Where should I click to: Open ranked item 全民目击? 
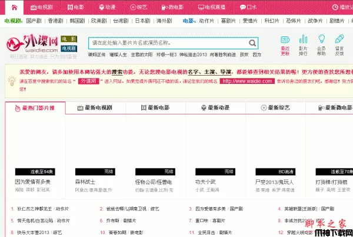(207, 232)
